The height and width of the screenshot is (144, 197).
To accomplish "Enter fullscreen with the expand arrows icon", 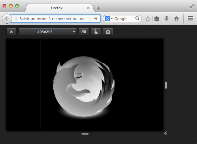I will [192, 6].
